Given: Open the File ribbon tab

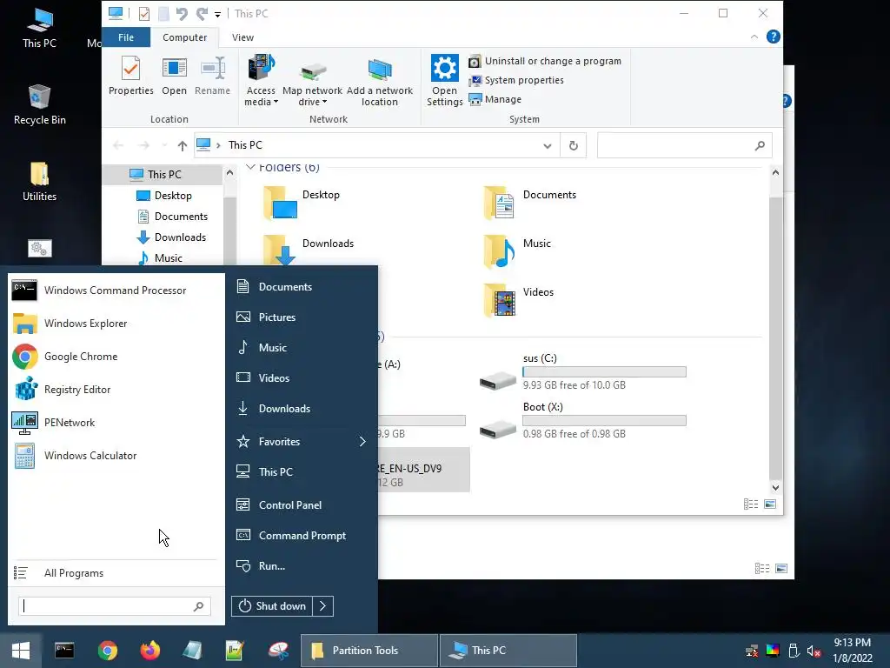Looking at the screenshot, I should [x=126, y=37].
